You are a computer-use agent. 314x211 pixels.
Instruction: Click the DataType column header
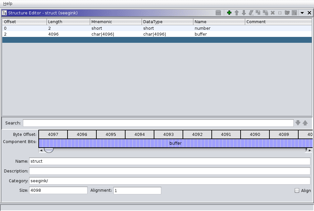(x=167, y=22)
